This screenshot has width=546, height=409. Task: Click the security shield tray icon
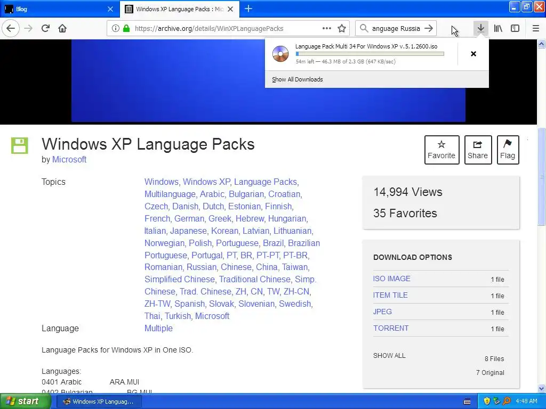pyautogui.click(x=487, y=402)
